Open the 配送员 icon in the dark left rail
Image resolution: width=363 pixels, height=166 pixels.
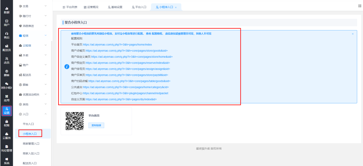[6, 48]
